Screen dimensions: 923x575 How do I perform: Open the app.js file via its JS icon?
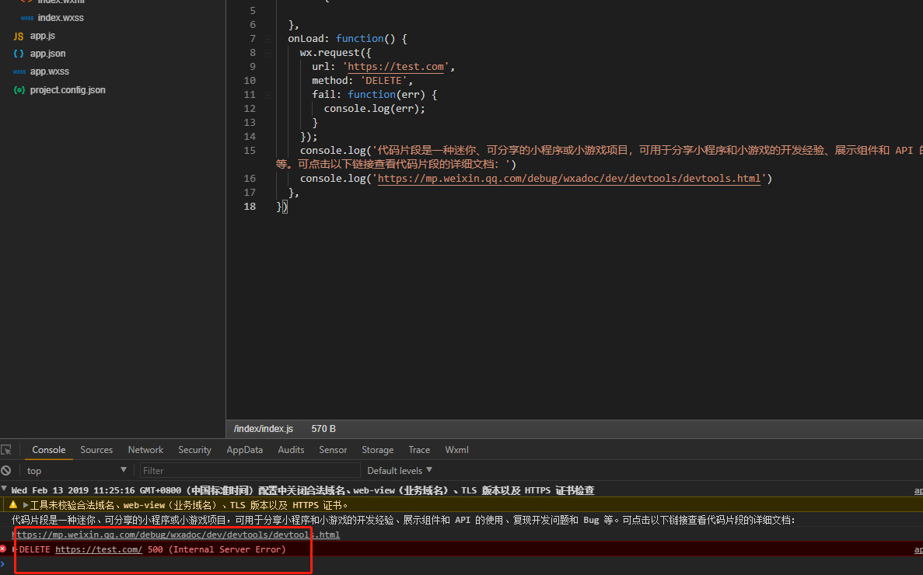(x=19, y=36)
